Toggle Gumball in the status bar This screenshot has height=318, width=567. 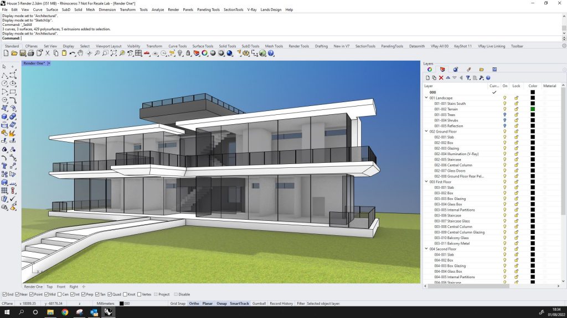click(x=259, y=304)
